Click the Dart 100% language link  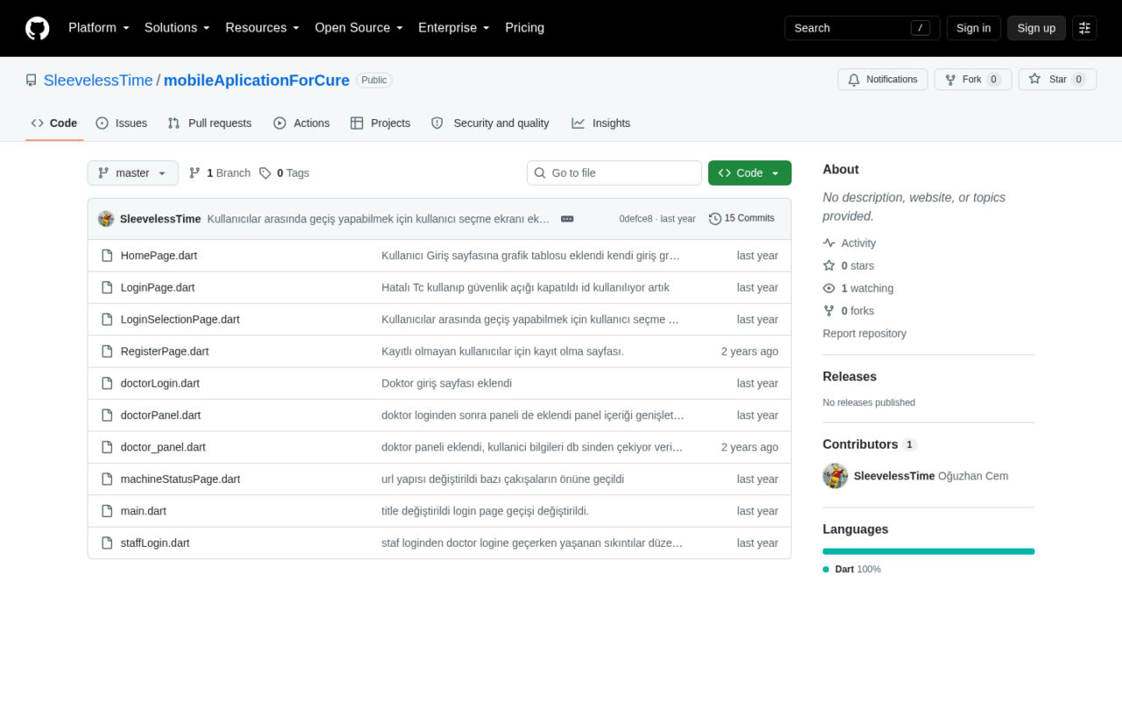tap(852, 570)
